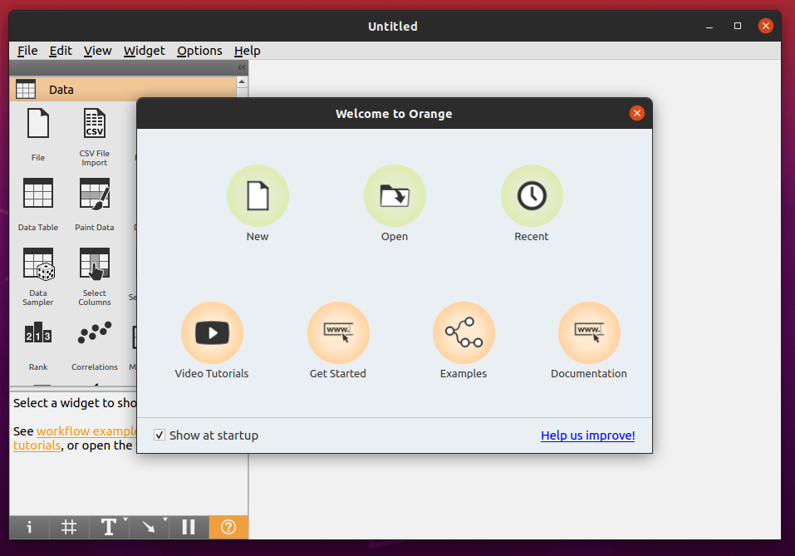Collapse the widget toolbox panel chevron
Viewport: 795px width, 556px height.
tap(242, 67)
